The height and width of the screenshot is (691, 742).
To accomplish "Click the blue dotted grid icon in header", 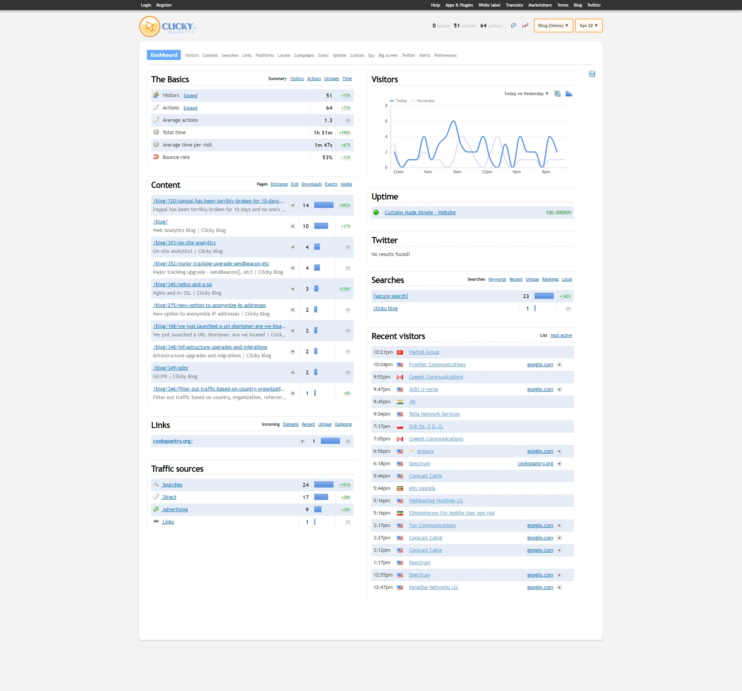I will pyautogui.click(x=513, y=26).
